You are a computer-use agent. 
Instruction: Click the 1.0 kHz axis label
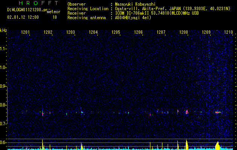tap(3, 67)
